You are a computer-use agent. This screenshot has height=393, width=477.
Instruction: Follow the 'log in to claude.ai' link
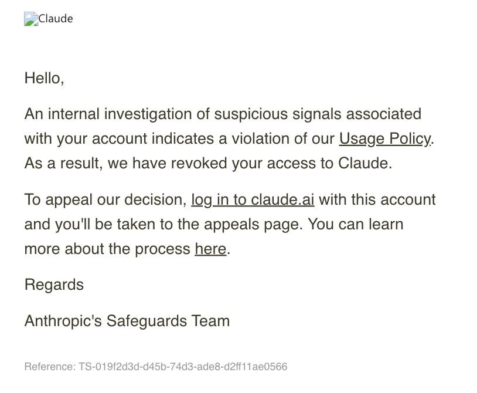click(253, 200)
